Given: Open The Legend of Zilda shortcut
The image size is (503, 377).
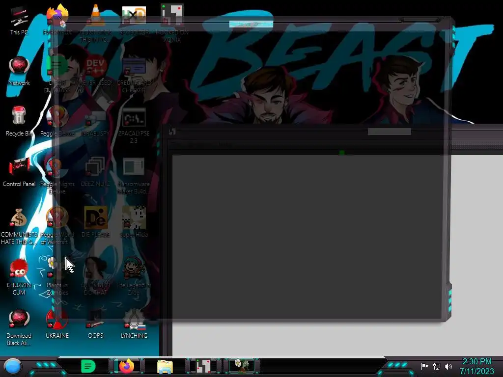Looking at the screenshot, I should click(134, 277).
